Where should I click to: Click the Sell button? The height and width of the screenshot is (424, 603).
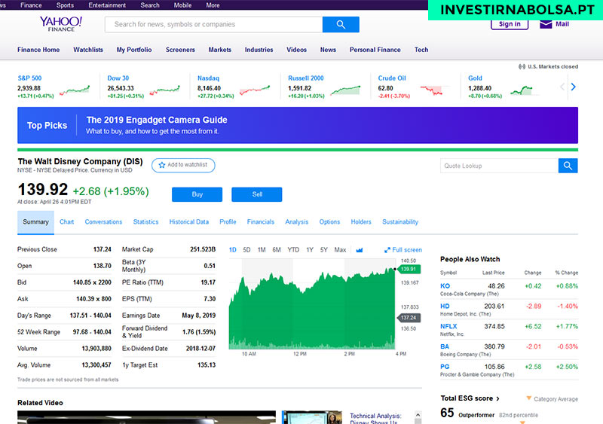(257, 194)
